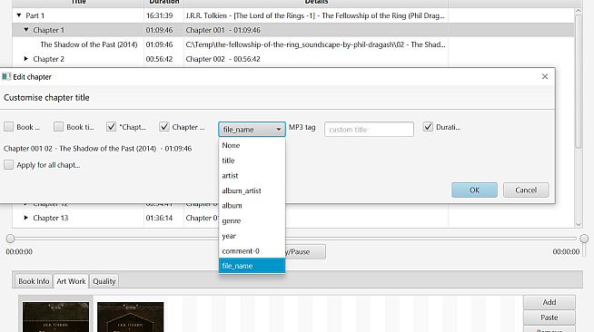Click the playback slider right end handle

click(584, 239)
